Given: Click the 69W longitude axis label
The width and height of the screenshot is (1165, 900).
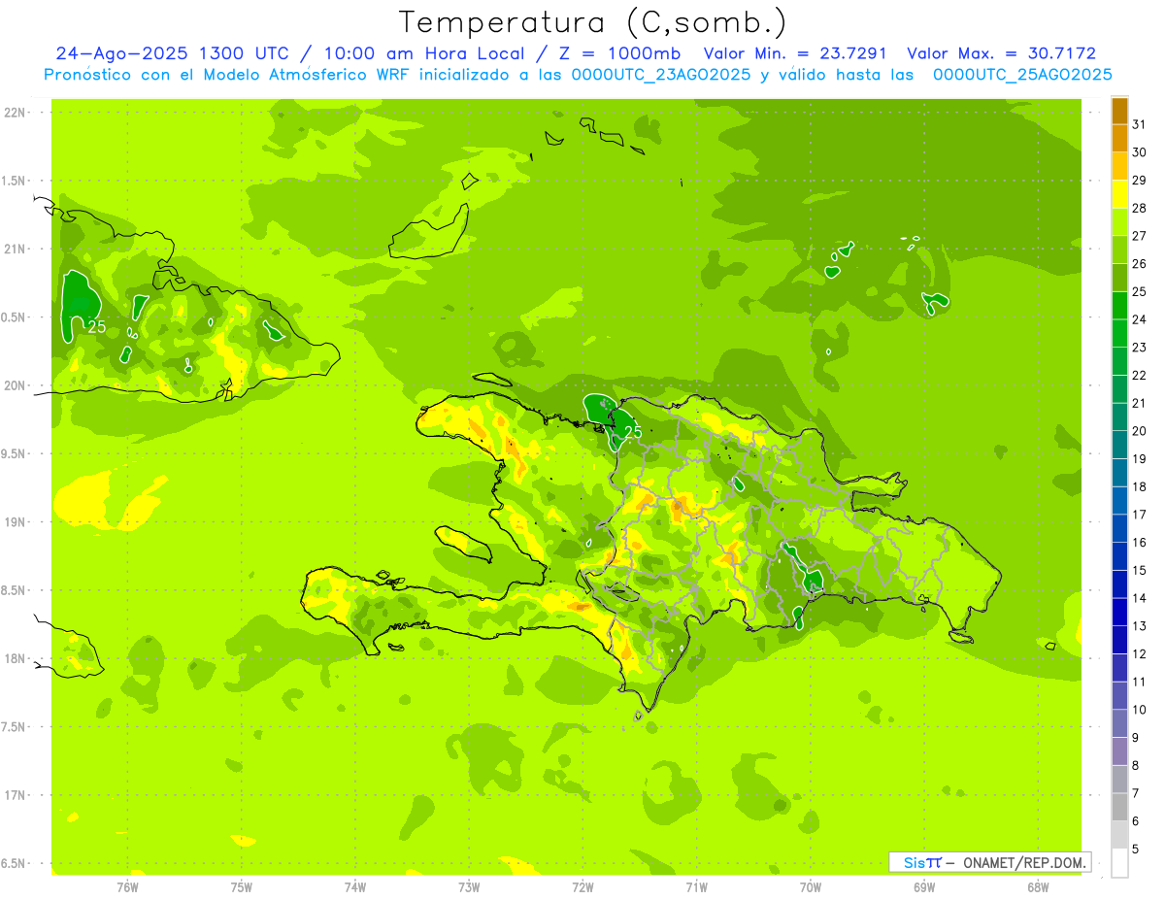Looking at the screenshot, I should [x=923, y=886].
